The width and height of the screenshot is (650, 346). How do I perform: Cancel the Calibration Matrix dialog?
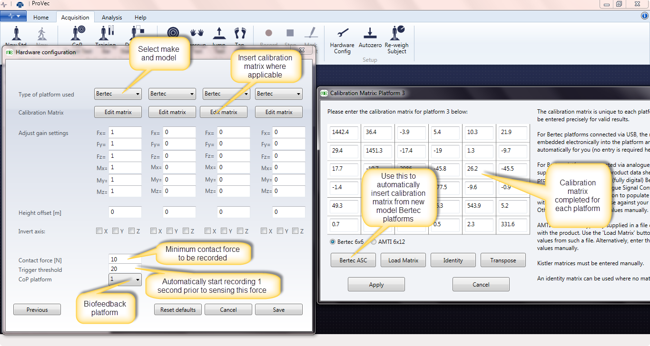(481, 284)
